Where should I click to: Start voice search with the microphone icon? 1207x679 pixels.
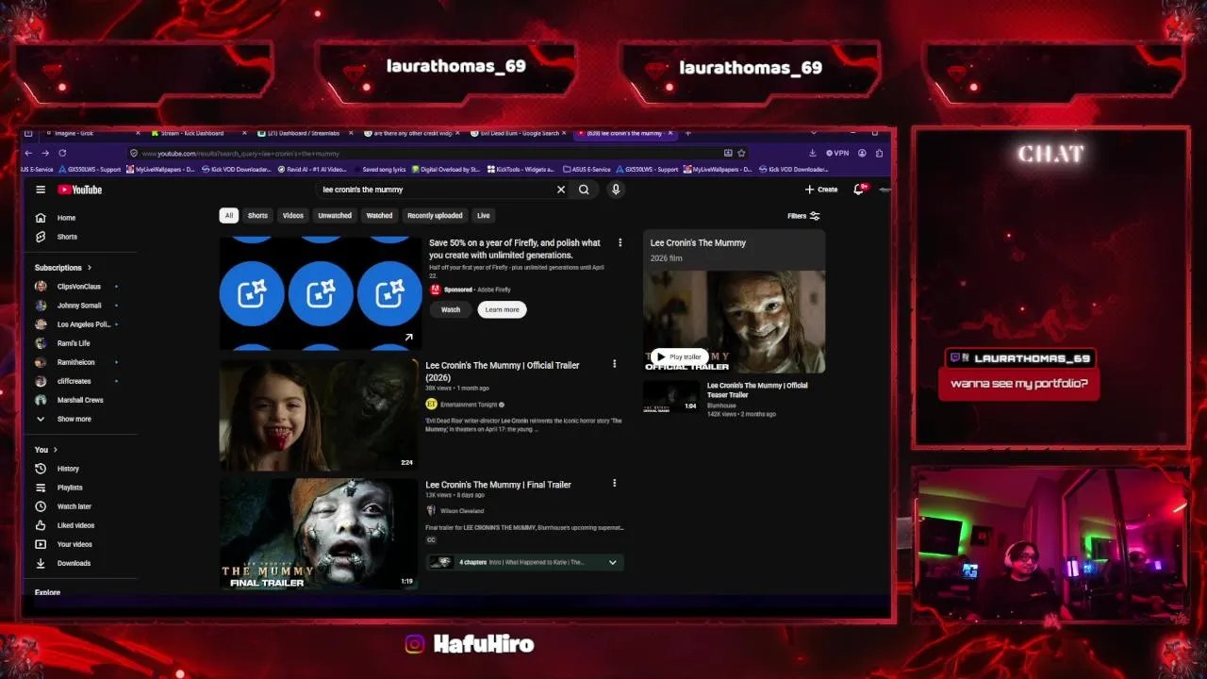coord(615,190)
